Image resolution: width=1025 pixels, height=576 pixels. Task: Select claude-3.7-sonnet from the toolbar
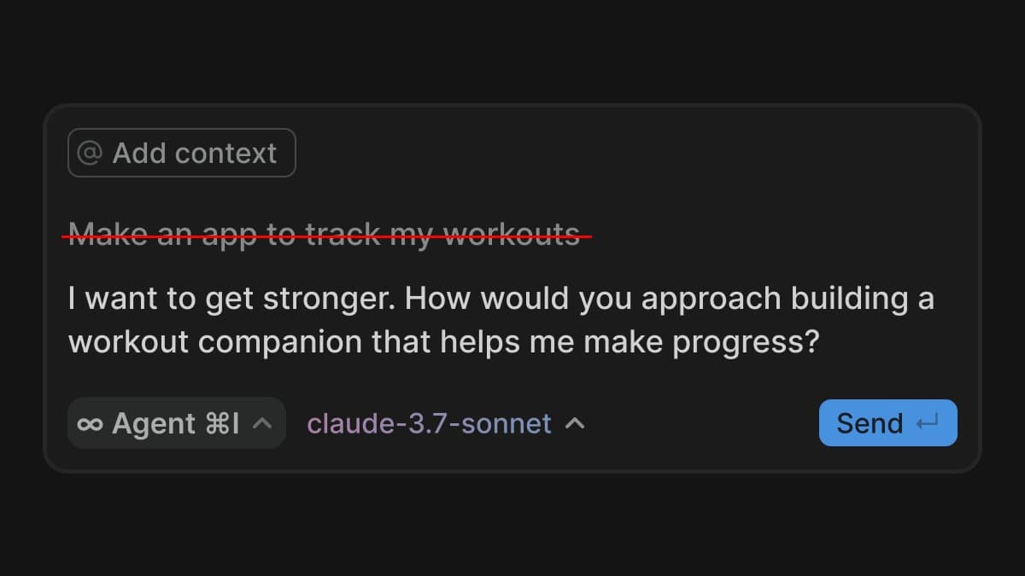click(431, 422)
